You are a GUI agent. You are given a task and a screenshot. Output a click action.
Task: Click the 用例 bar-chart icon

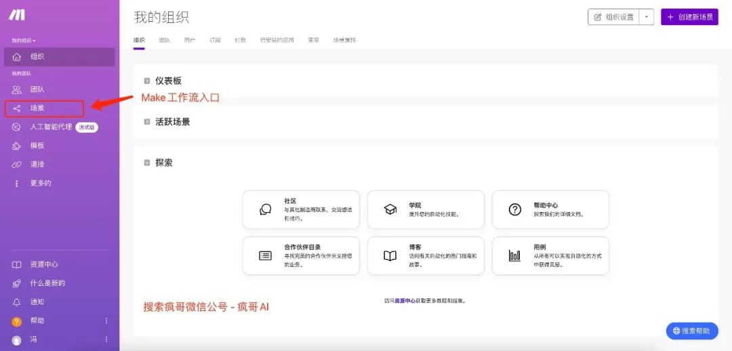click(514, 255)
